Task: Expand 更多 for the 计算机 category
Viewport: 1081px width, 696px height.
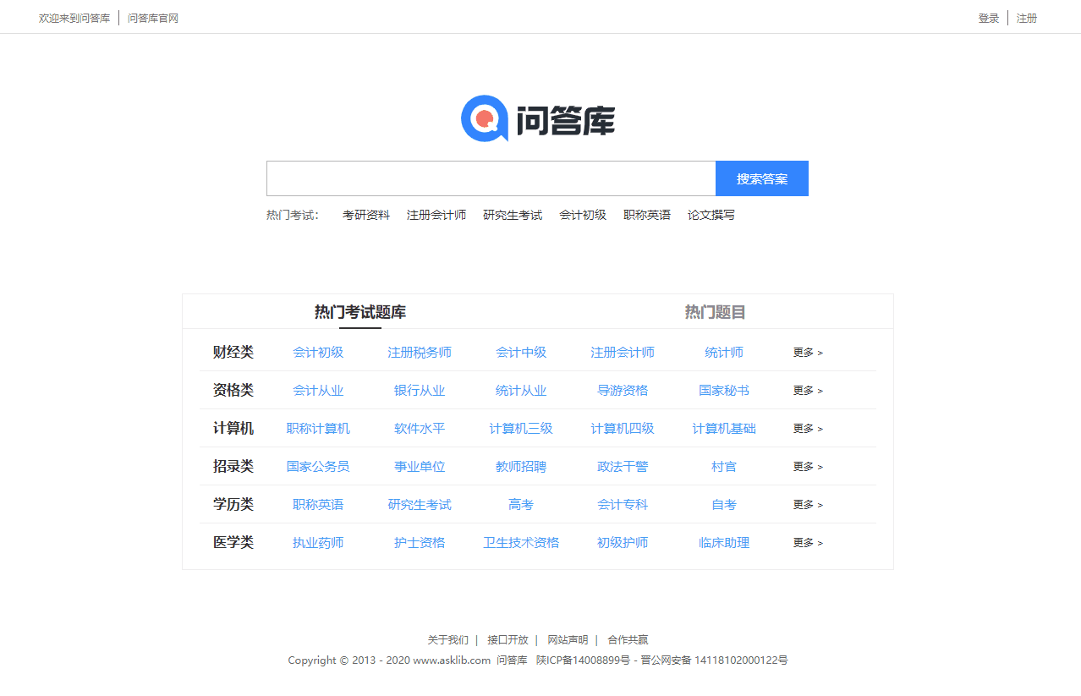Action: point(807,428)
